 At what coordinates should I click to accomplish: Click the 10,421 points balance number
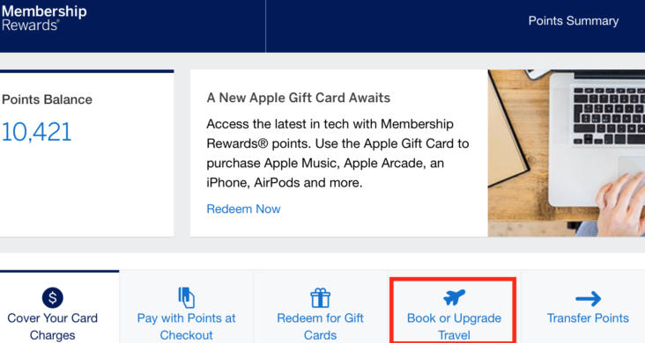pyautogui.click(x=37, y=132)
